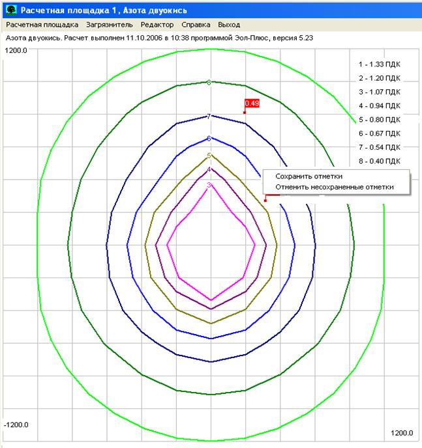Open the Редактор menu
The height and width of the screenshot is (448, 422).
[157, 25]
